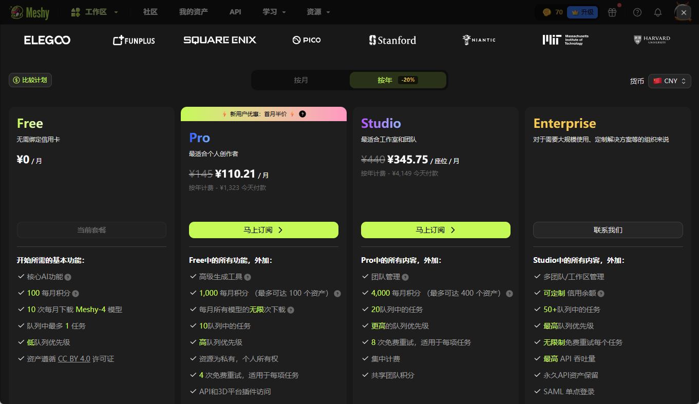Click the 无需绑定信用卡 subtitle

[39, 140]
